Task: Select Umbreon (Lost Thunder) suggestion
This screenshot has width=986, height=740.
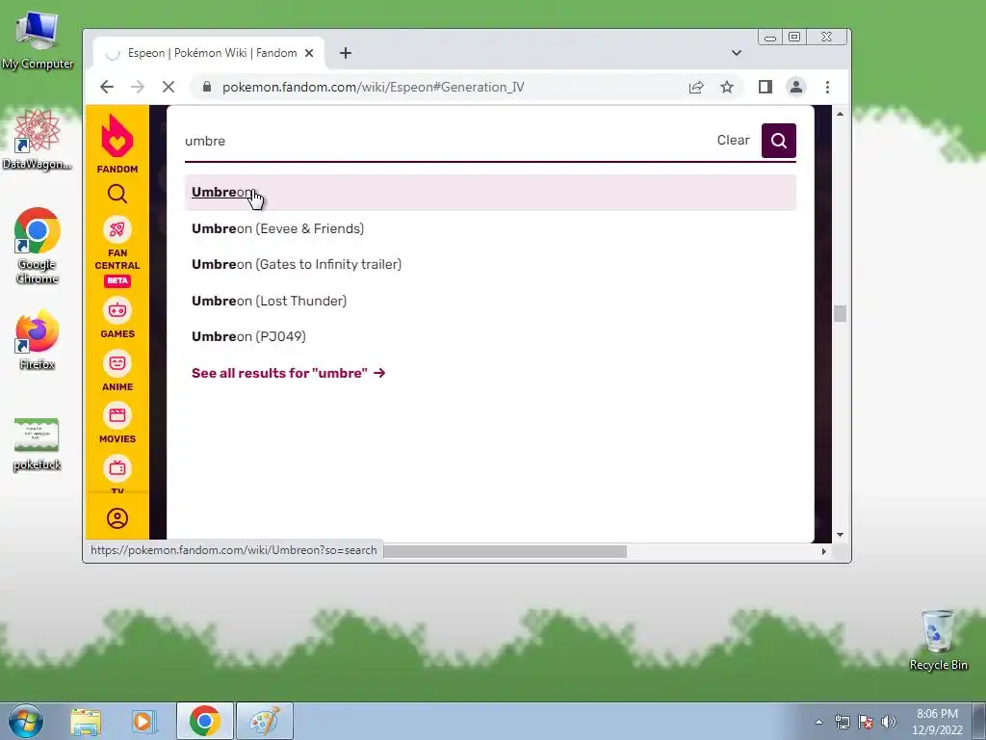Action: click(x=490, y=301)
